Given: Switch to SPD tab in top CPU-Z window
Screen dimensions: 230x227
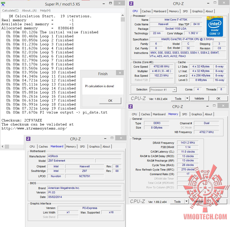Looking at the screenshot, I should (x=185, y=11).
